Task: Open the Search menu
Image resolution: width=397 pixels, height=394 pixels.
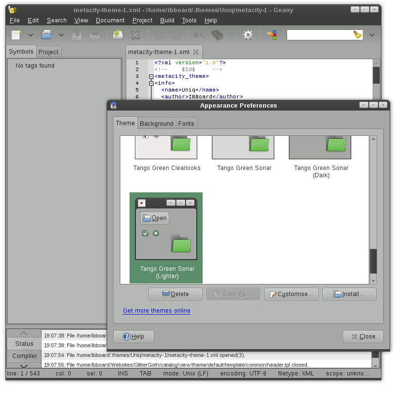Action: 57,20
